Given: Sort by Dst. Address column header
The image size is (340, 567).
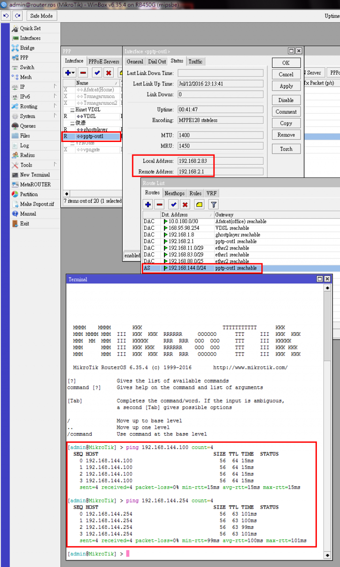Looking at the screenshot, I should click(x=187, y=215).
